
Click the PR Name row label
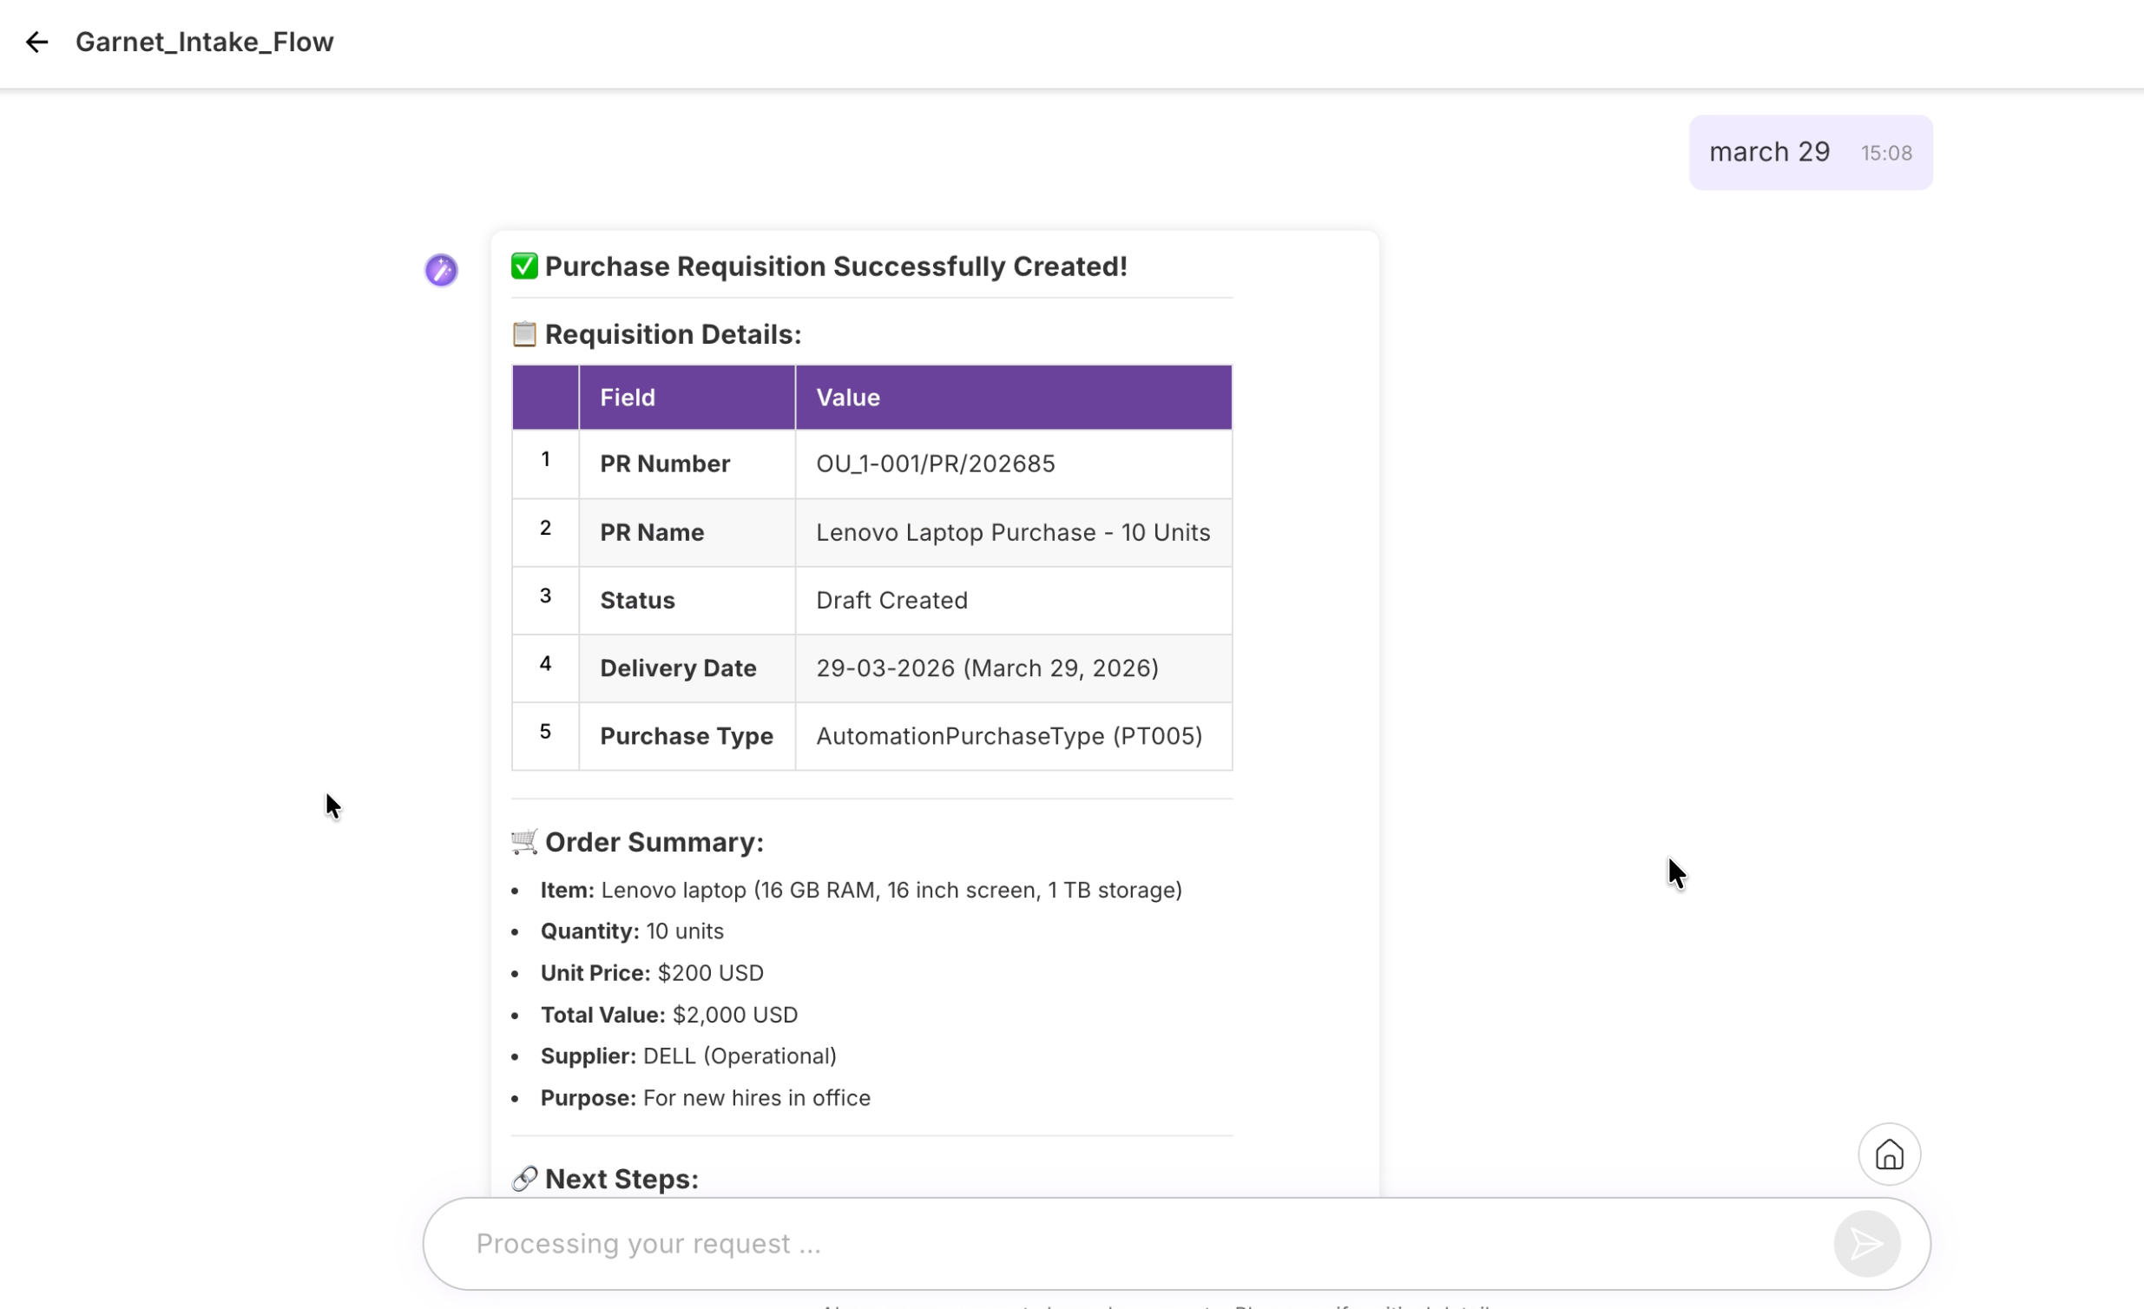[652, 533]
